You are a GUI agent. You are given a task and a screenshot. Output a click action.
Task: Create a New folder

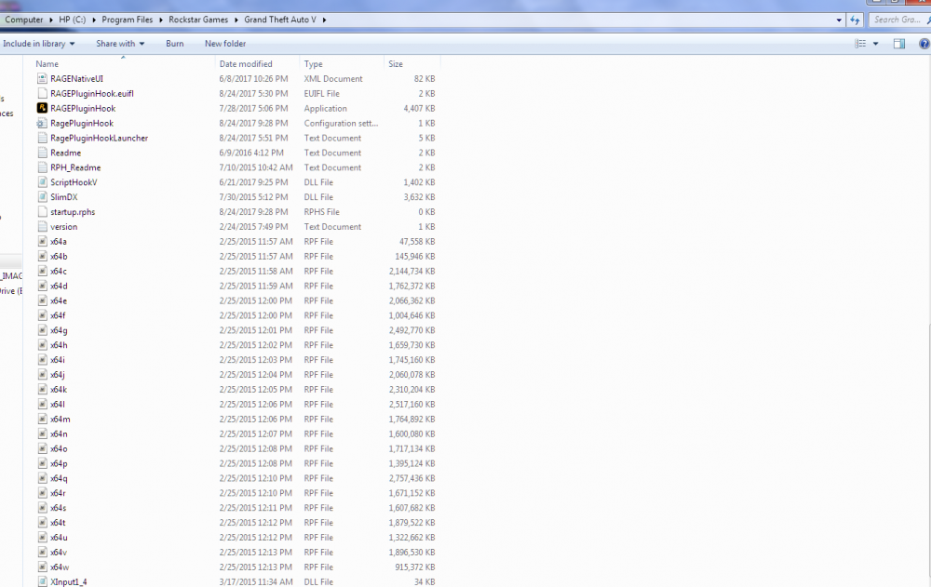click(225, 44)
